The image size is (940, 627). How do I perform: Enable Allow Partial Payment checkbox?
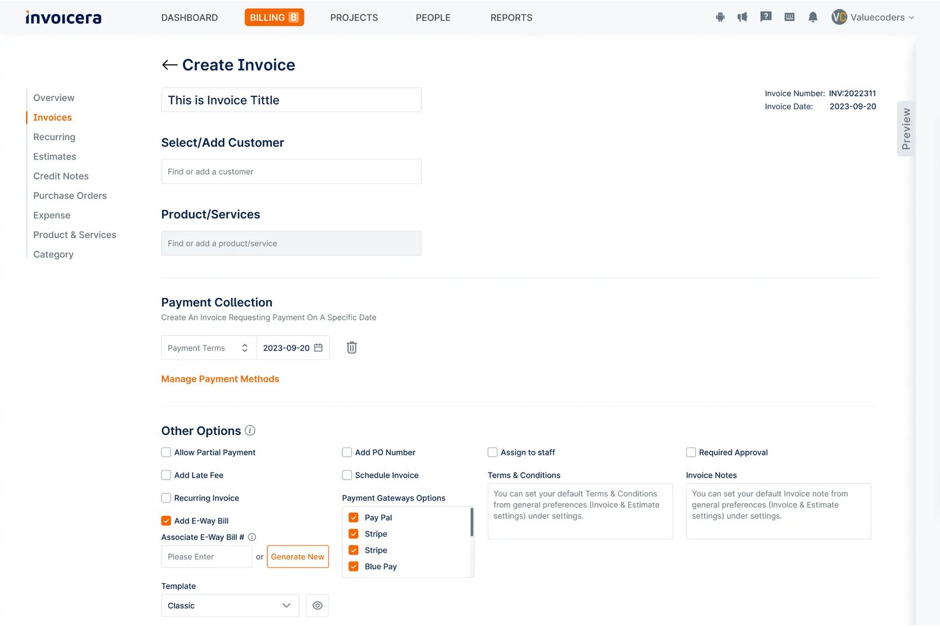tap(166, 452)
